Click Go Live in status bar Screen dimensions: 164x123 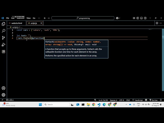pyautogui.click(x=154, y=100)
